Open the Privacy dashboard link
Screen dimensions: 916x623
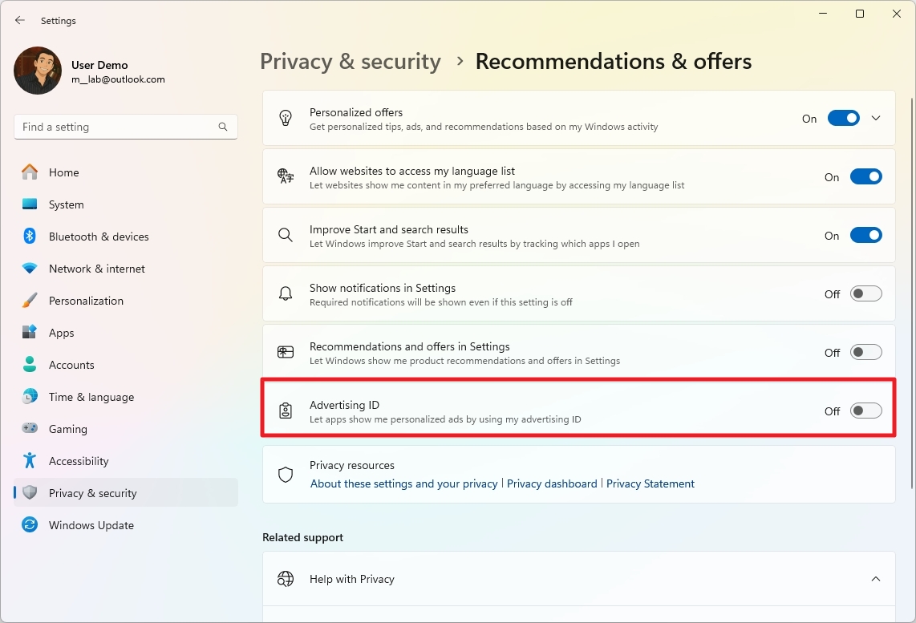click(552, 483)
